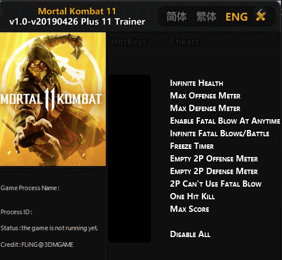The width and height of the screenshot is (282, 260).
Task: Enable 2P Can't Use Fatal Blow
Action: click(216, 184)
